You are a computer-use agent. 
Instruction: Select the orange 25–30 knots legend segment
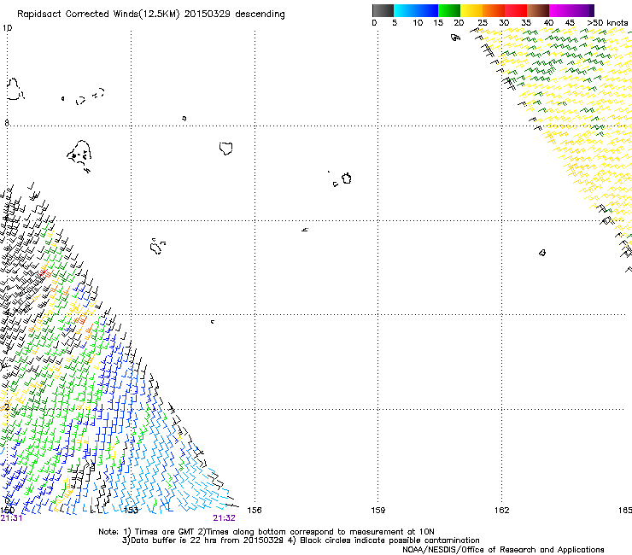494,10
